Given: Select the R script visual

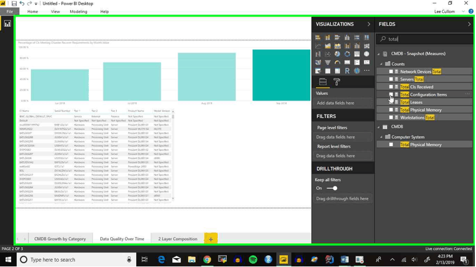Looking at the screenshot, I should coord(347,71).
